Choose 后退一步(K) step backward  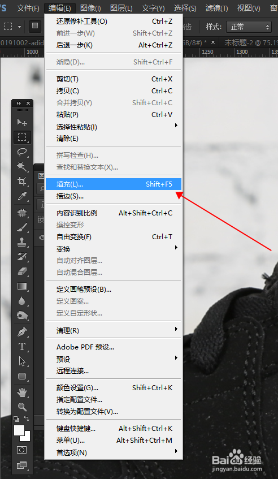point(114,45)
